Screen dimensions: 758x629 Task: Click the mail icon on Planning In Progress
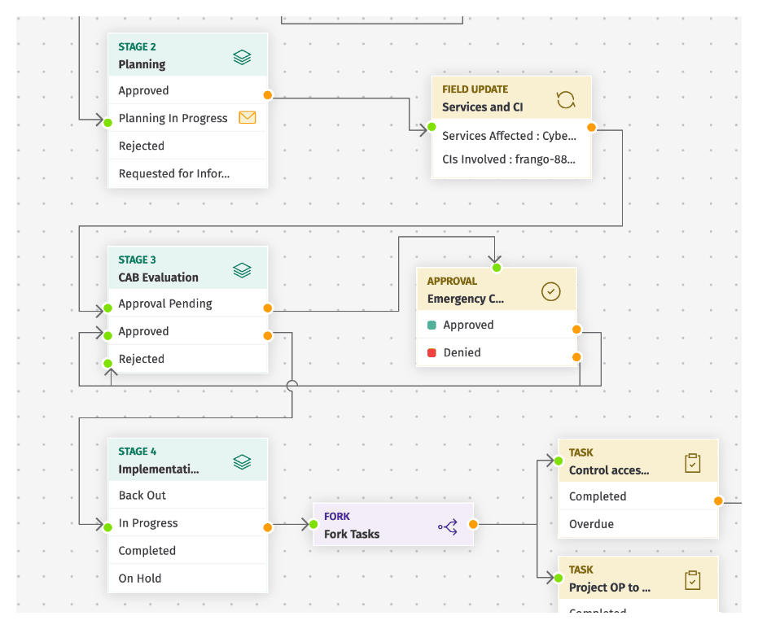(x=248, y=118)
